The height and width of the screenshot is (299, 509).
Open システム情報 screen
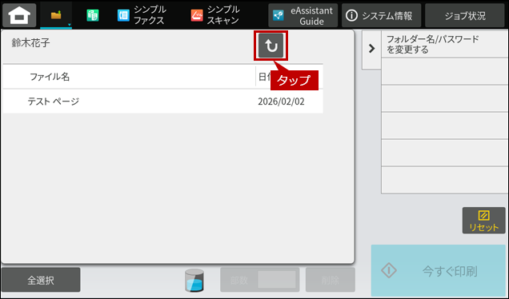click(x=381, y=15)
